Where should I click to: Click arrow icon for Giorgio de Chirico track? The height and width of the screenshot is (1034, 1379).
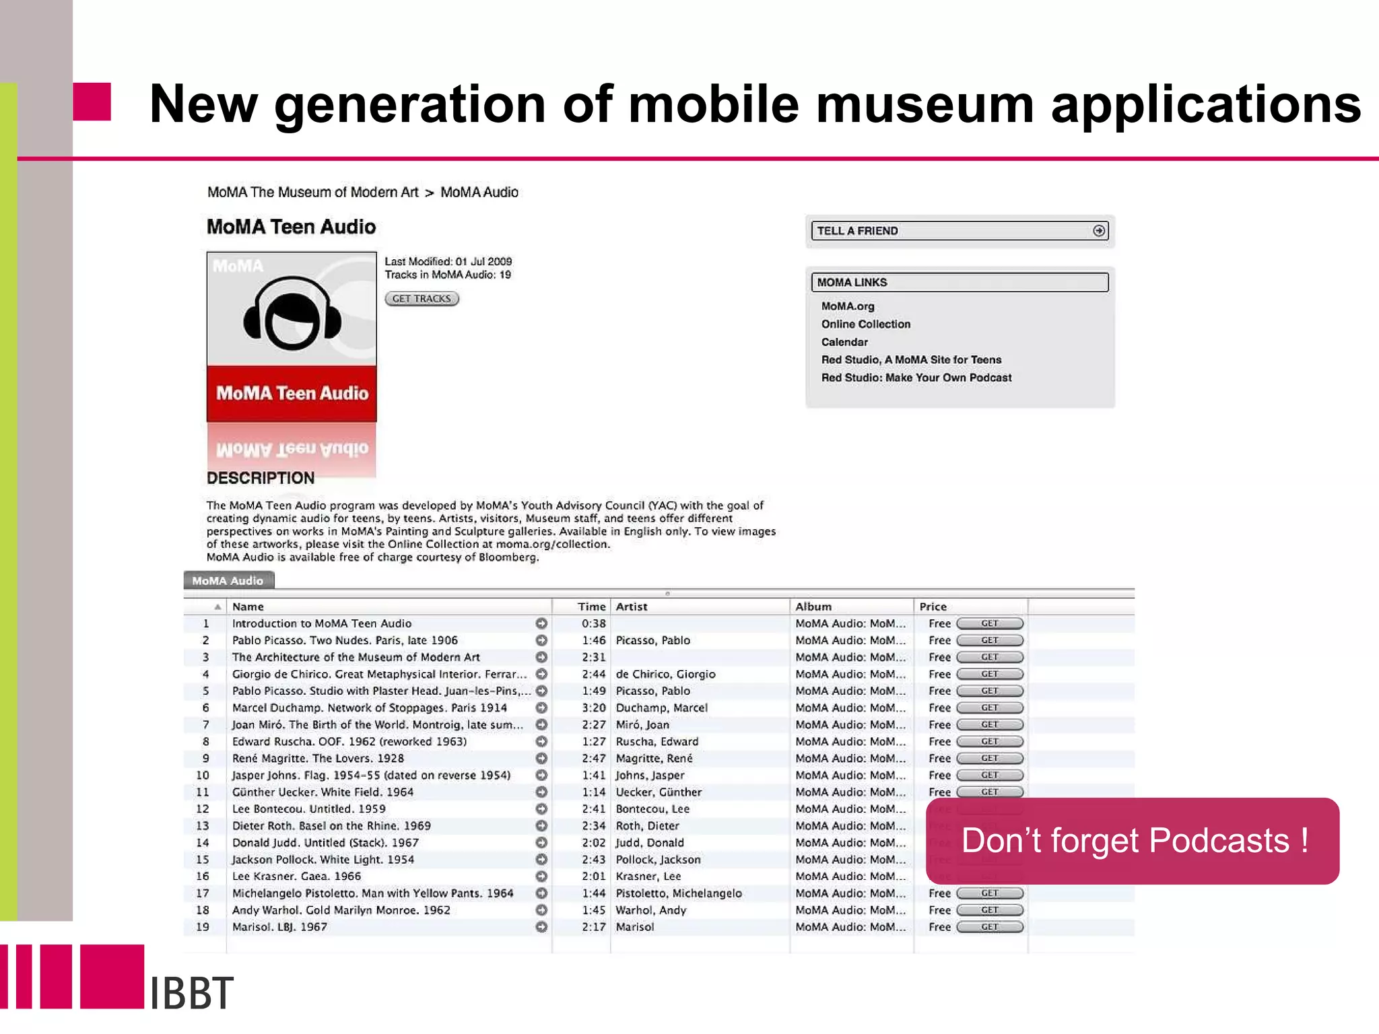[x=541, y=674]
